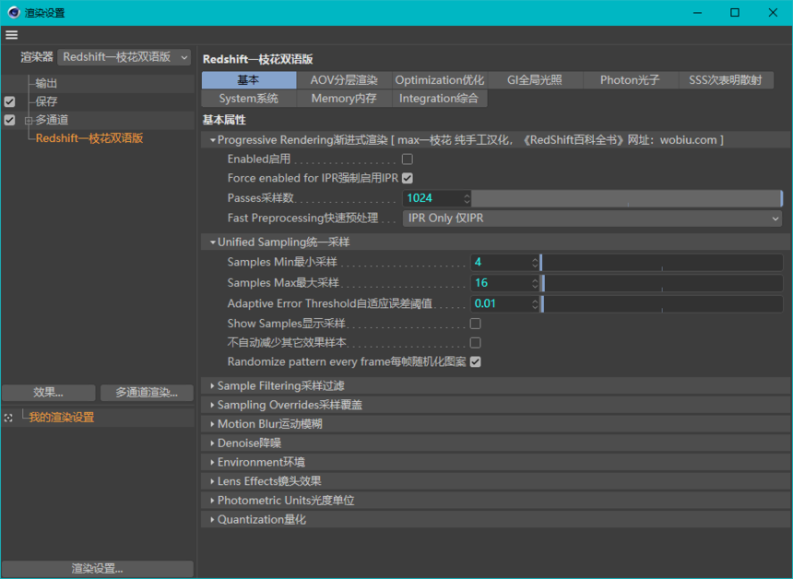The height and width of the screenshot is (579, 793).
Task: Expand Sample Filtering采样过滤 section
Action: click(x=212, y=385)
